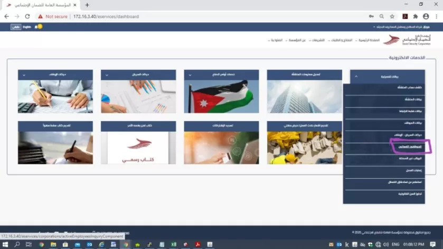Click the taskbar search magnifier
The image size is (443, 249).
point(17,244)
